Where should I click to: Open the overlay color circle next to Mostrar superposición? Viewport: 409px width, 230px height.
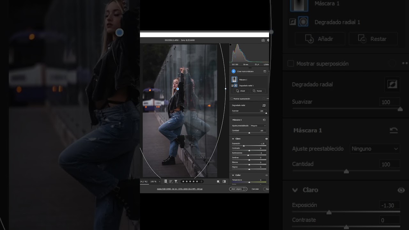point(264,99)
